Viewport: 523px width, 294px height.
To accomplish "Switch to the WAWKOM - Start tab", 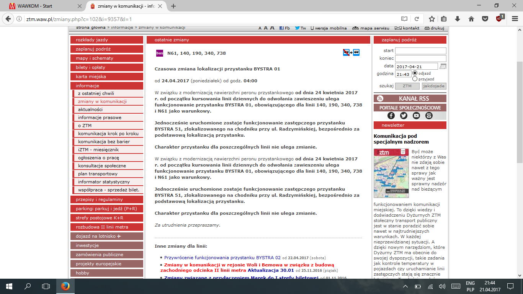I will pyautogui.click(x=42, y=6).
